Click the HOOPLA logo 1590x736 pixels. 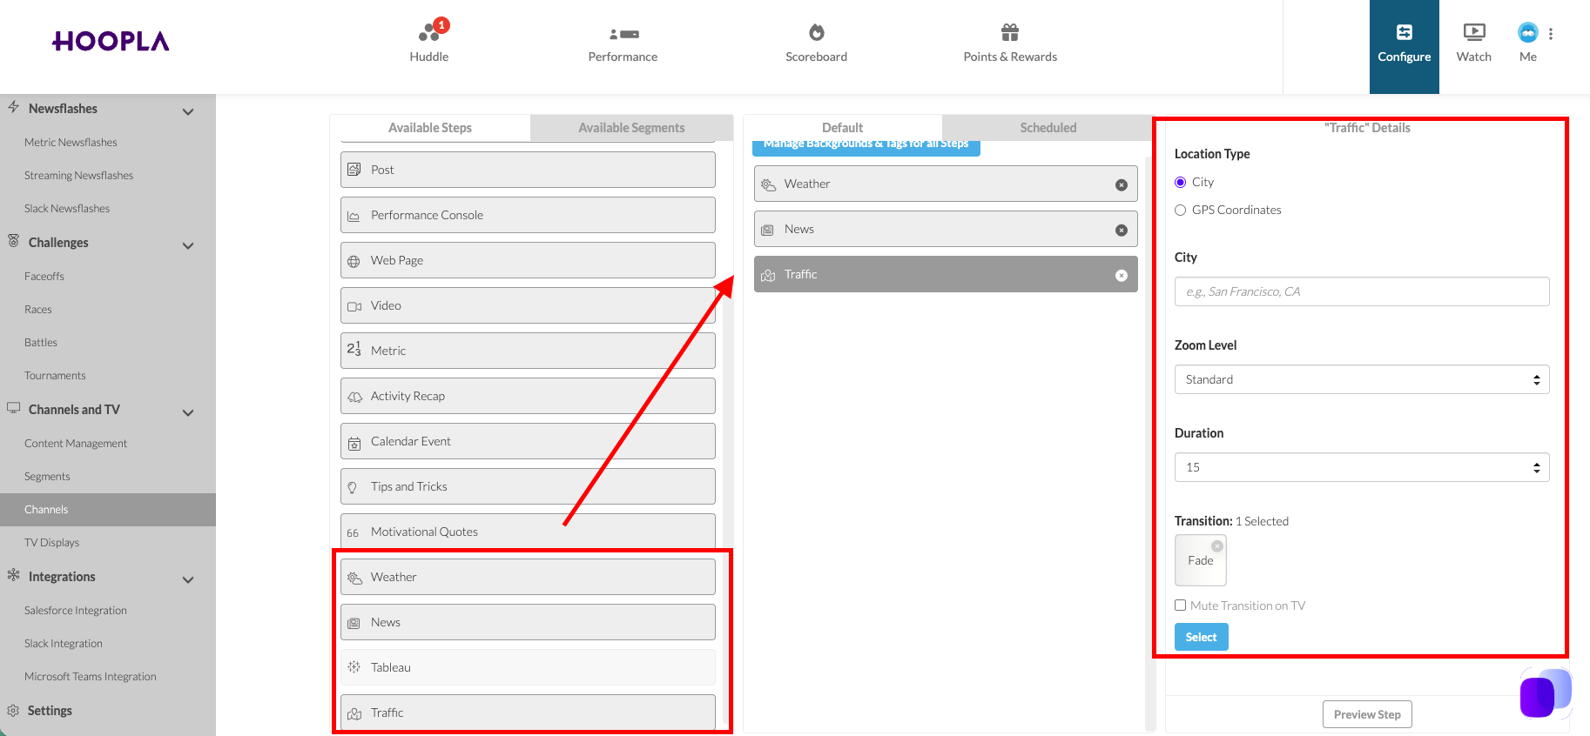pos(111,41)
